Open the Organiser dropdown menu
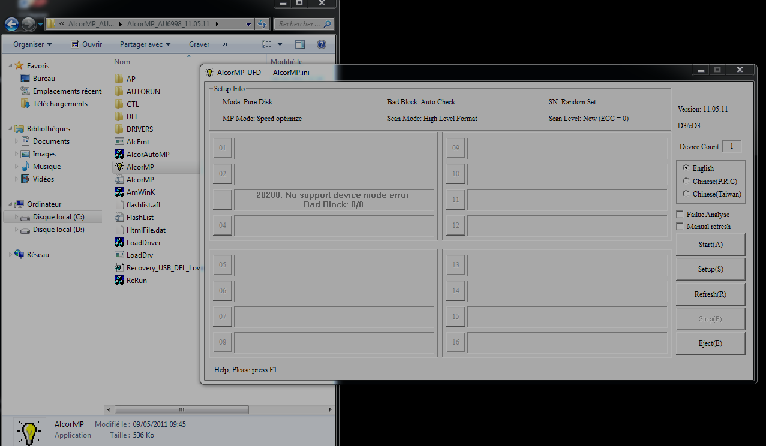The width and height of the screenshot is (766, 446). coord(32,44)
